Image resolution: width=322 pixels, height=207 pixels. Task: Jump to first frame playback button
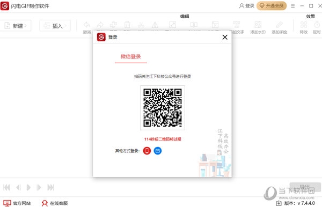(x=6, y=187)
